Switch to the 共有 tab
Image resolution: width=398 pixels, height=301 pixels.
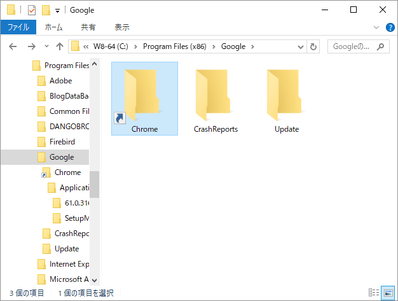tap(88, 27)
